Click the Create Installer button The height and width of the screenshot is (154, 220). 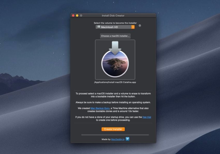[113, 129]
